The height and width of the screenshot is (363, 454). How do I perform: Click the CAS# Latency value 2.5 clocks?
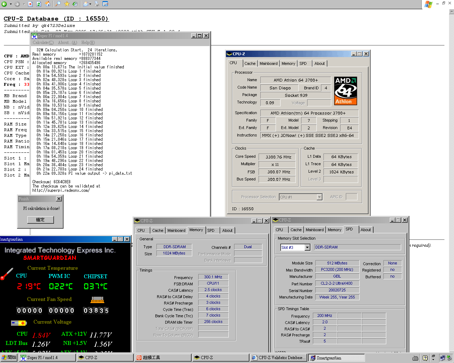click(x=213, y=290)
